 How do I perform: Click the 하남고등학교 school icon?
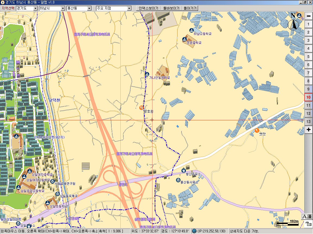coord(191,30)
